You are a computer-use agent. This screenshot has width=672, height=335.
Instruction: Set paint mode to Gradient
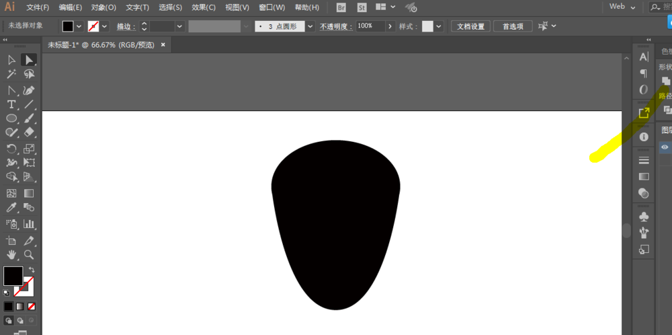click(19, 307)
